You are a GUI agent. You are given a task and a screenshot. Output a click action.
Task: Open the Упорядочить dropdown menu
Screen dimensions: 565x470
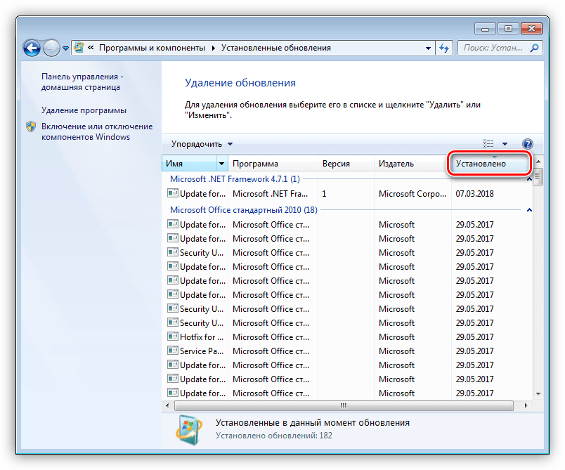(200, 144)
